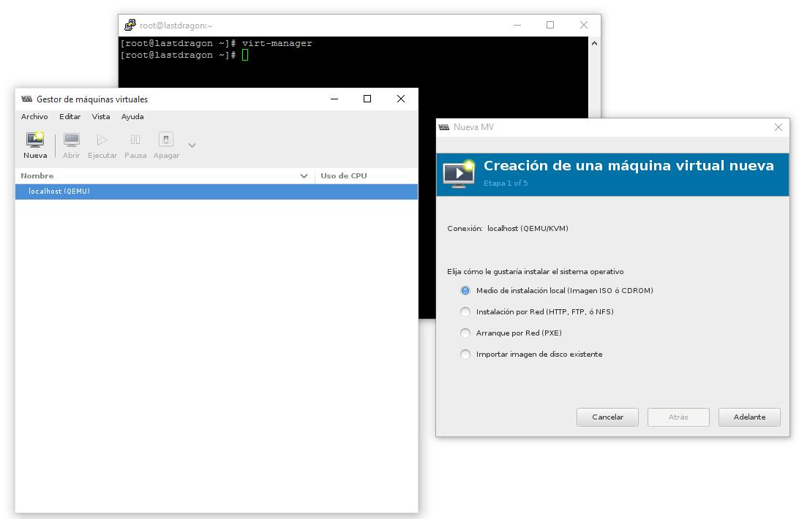The width and height of the screenshot is (799, 519).
Task: Select the localhost (QEMU) connection row
Action: tap(216, 192)
